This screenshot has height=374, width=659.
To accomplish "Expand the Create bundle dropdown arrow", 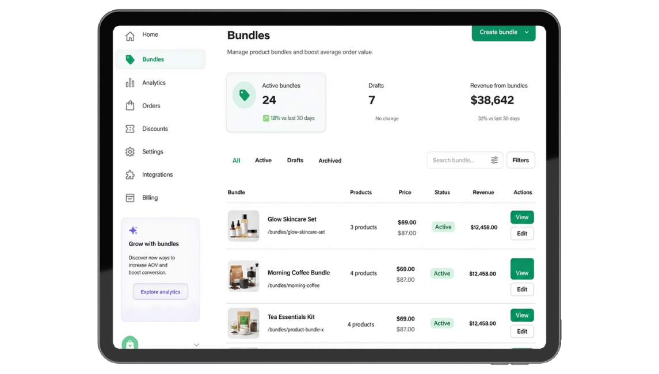I will pos(527,32).
